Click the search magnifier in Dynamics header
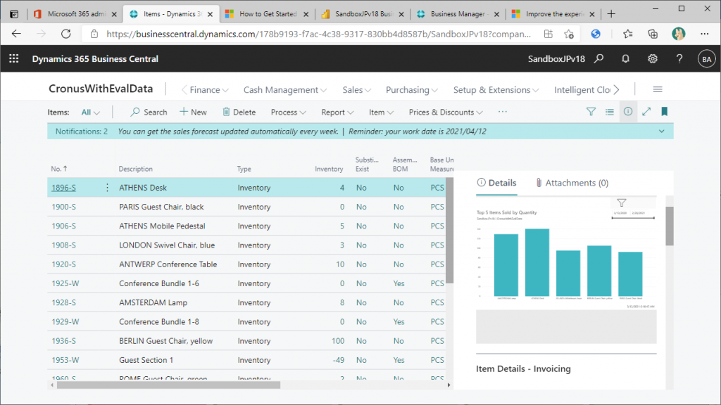 click(598, 59)
